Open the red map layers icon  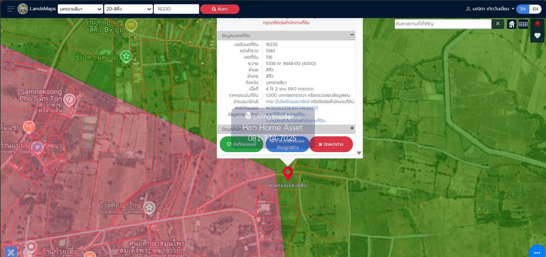[537, 24]
